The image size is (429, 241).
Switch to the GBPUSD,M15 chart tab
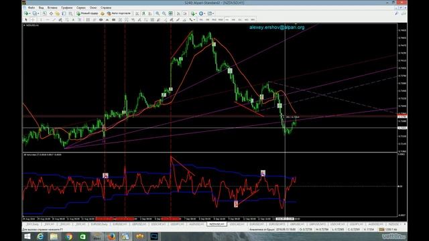point(318,224)
